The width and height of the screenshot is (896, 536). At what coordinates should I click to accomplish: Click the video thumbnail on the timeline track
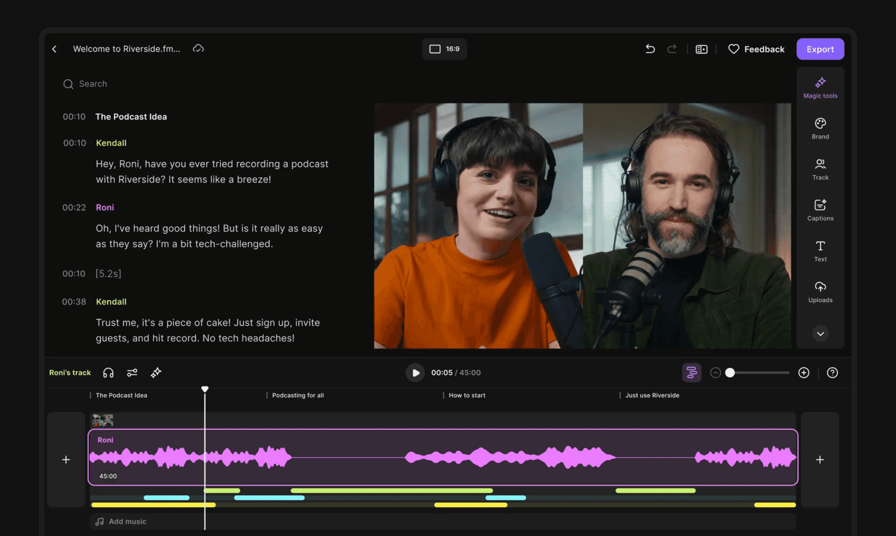tap(103, 420)
